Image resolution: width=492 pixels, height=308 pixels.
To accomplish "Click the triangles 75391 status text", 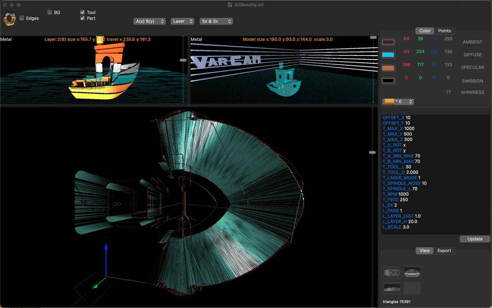I will [397, 302].
